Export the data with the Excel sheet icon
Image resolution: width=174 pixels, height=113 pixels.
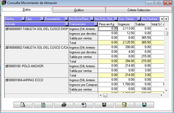[84, 105]
